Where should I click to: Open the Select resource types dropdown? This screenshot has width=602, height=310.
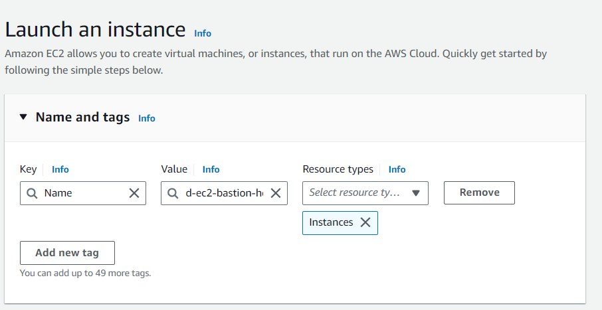355,193
